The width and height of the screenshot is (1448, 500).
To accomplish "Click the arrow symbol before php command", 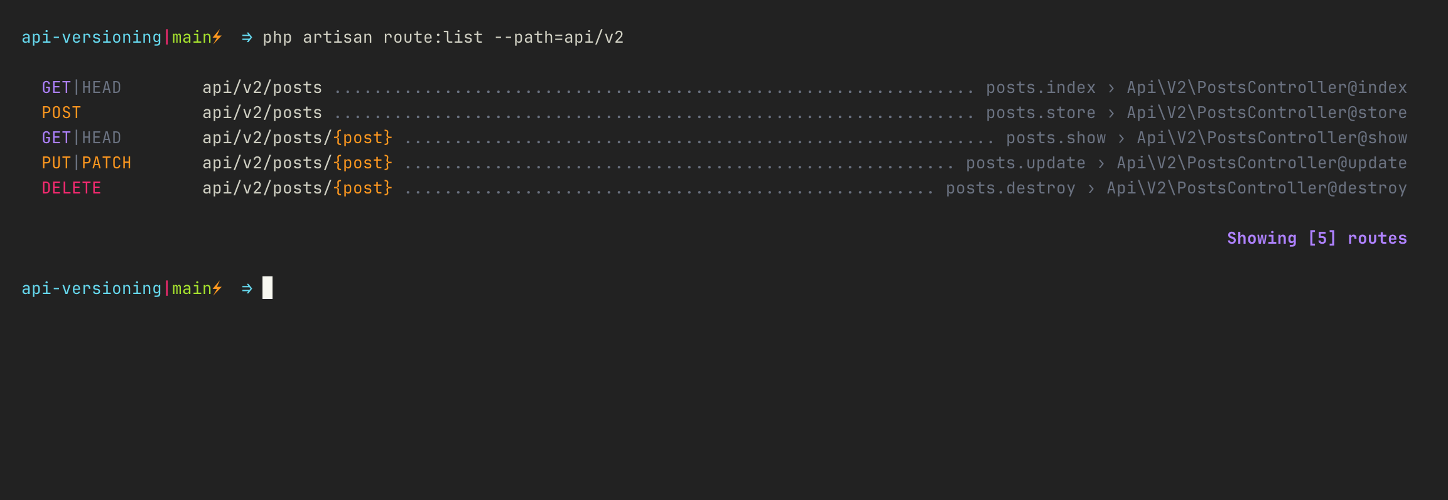I will click(247, 38).
